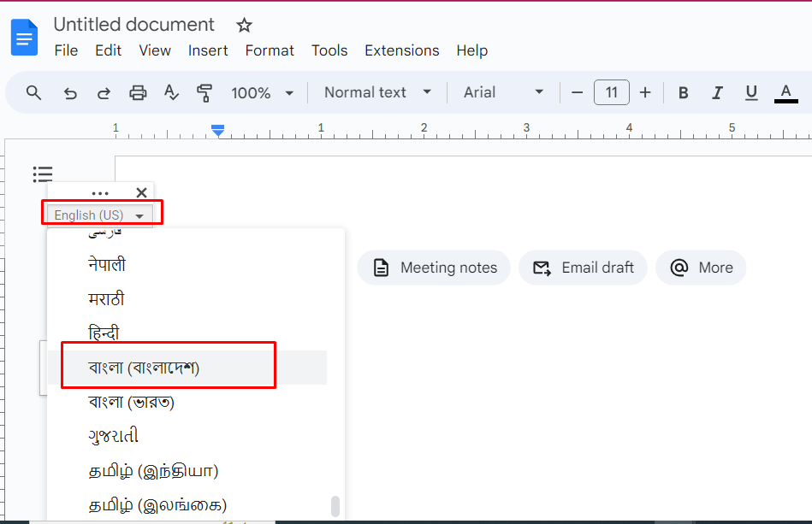Insert the Meeting notes template
Image resolution: width=812 pixels, height=524 pixels.
434,268
